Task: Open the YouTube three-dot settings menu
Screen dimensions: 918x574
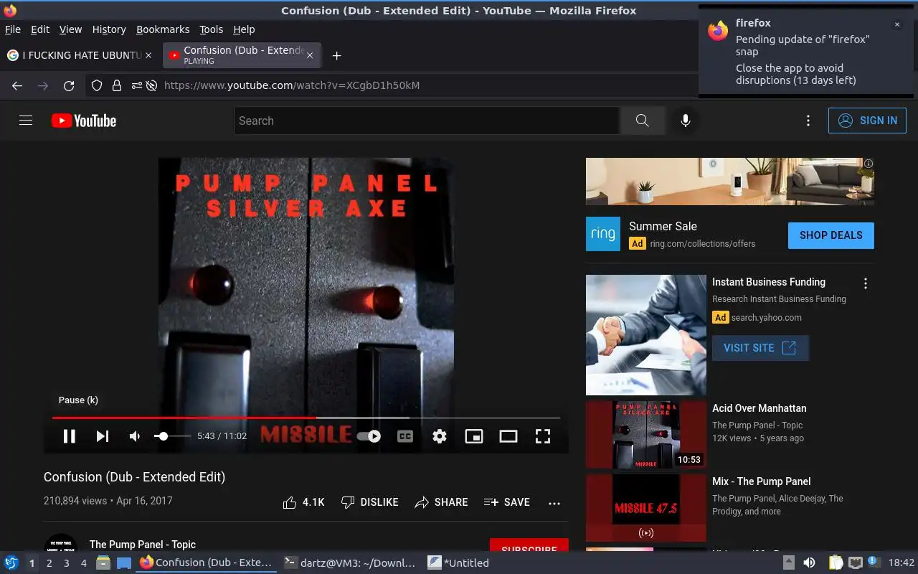Action: click(808, 121)
